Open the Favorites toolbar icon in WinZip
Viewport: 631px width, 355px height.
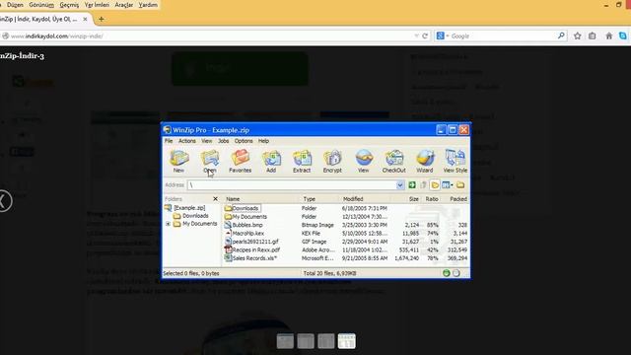tap(240, 161)
